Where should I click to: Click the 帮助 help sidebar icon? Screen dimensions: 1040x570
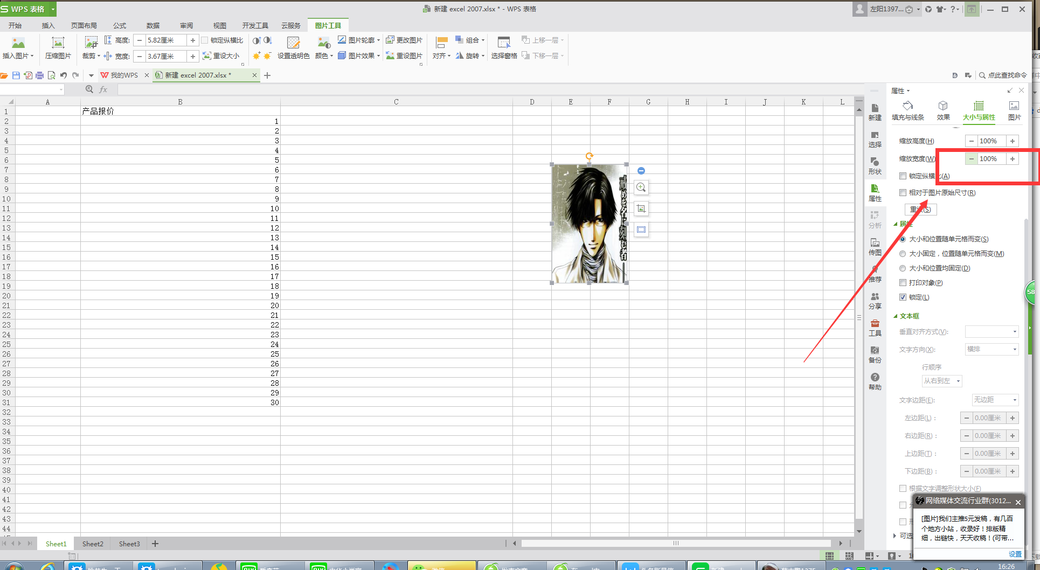[x=875, y=381]
